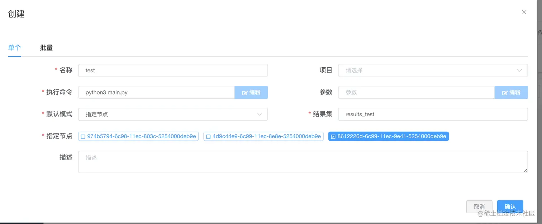This screenshot has height=224, width=542.
Task: Click the 执行命令 field label
Action: (x=60, y=92)
